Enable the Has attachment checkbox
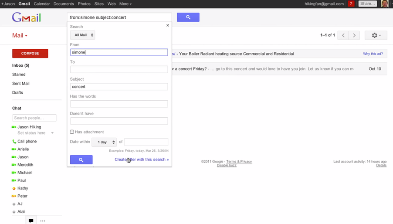Viewport: 393px width, 224px height. pyautogui.click(x=72, y=132)
